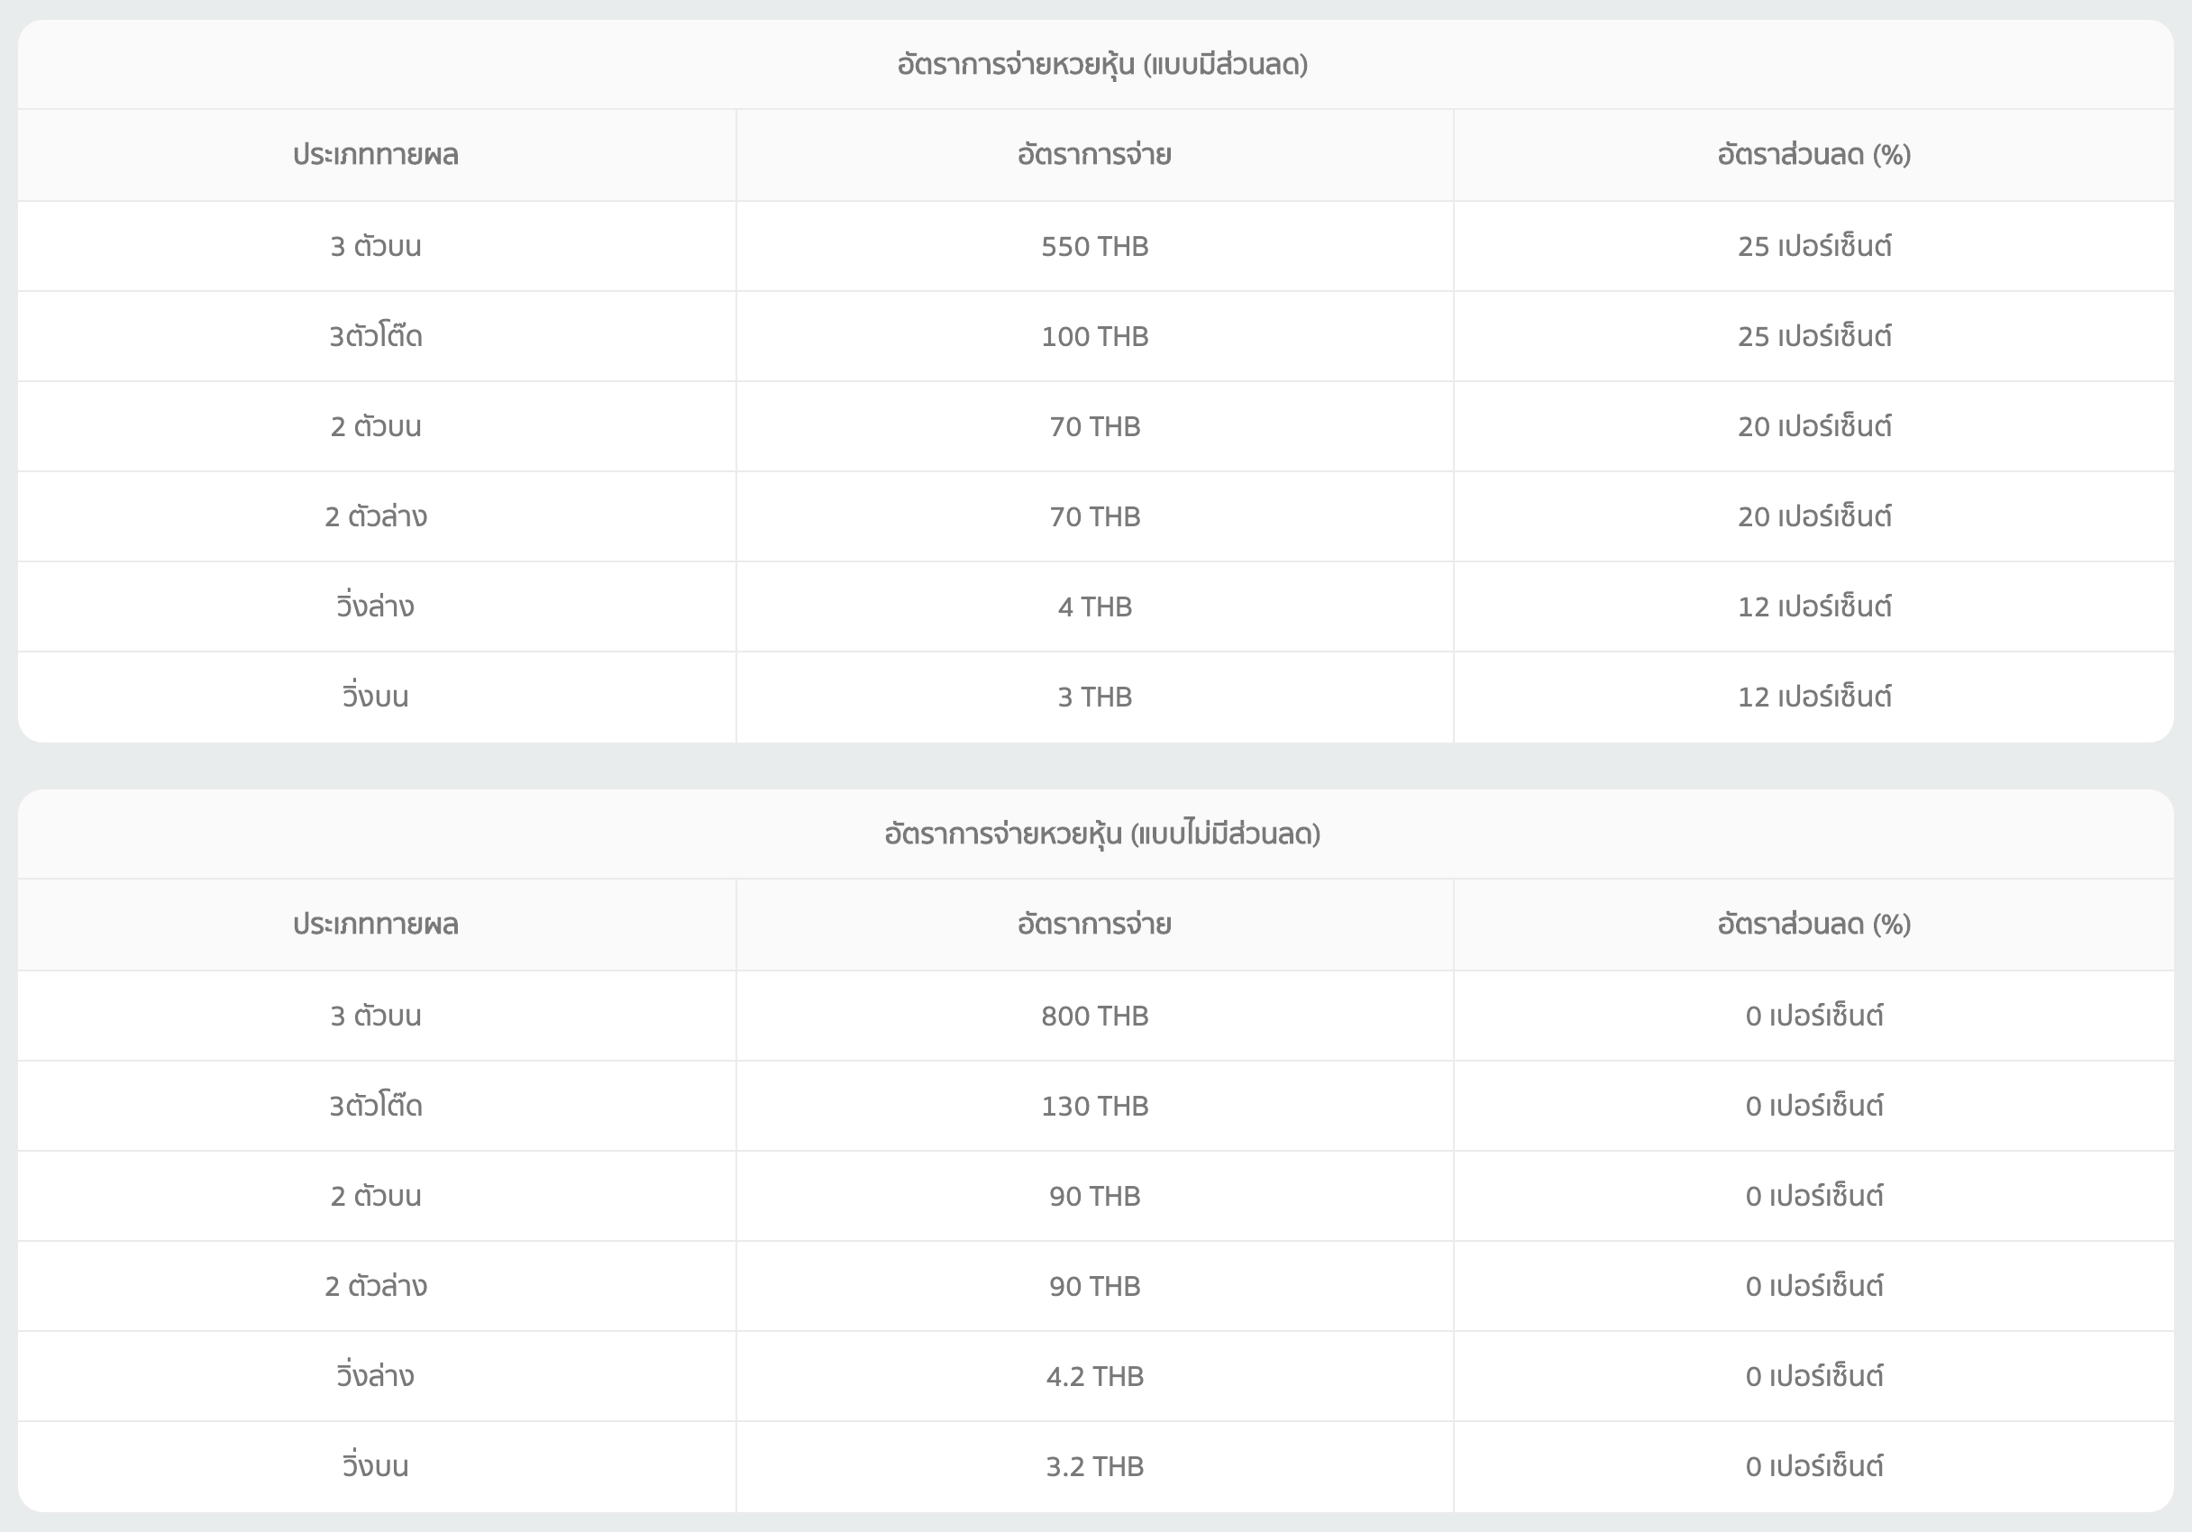The height and width of the screenshot is (1532, 2192).
Task: Click the 130 THB payout cell
Action: click(x=1094, y=1106)
